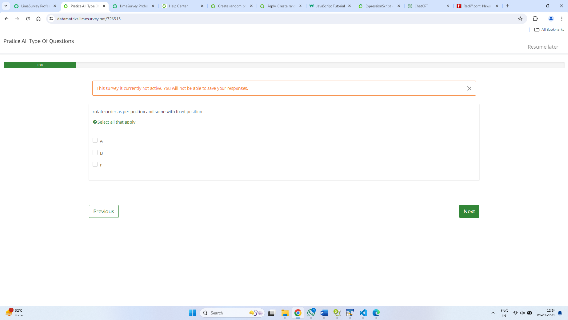Check the option A checkbox
Screen dimensions: 568x320
tap(95, 140)
